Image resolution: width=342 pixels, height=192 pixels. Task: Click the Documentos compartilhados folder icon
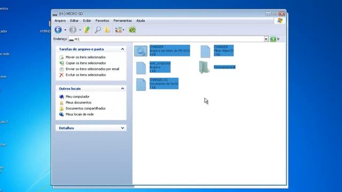61,108
